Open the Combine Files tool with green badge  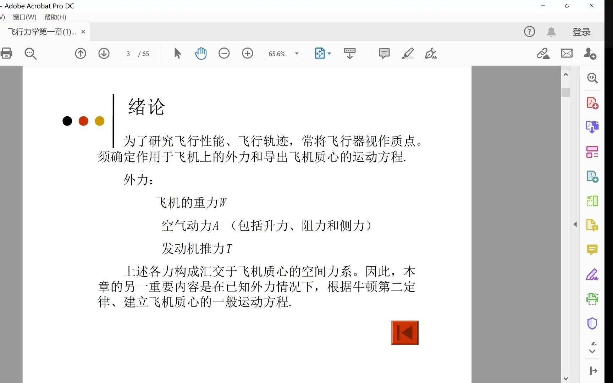pyautogui.click(x=592, y=176)
